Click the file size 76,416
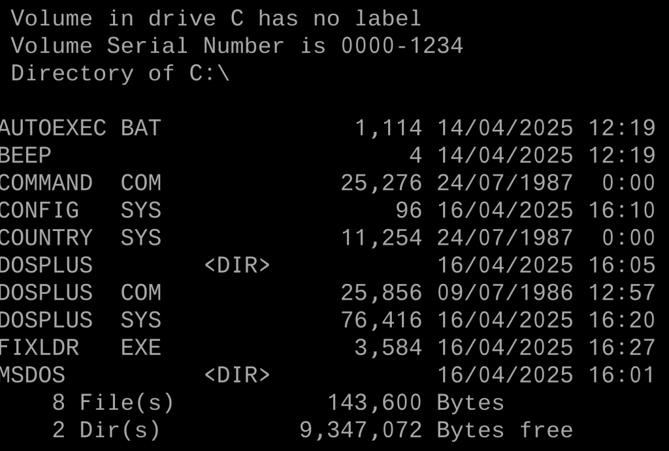Viewport: 669px width, 451px height. pyautogui.click(x=382, y=320)
